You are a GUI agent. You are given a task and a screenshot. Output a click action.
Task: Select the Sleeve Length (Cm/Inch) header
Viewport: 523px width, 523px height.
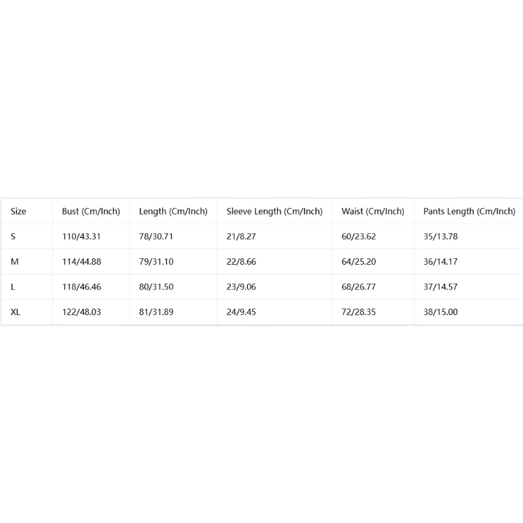[275, 211]
